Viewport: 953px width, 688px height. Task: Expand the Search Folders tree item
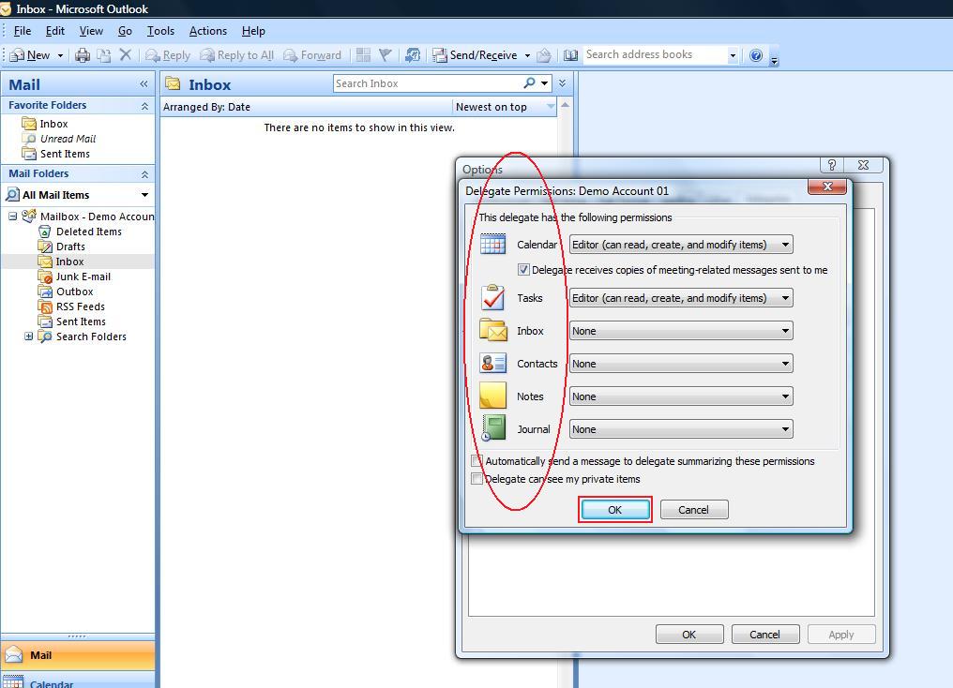coord(28,337)
